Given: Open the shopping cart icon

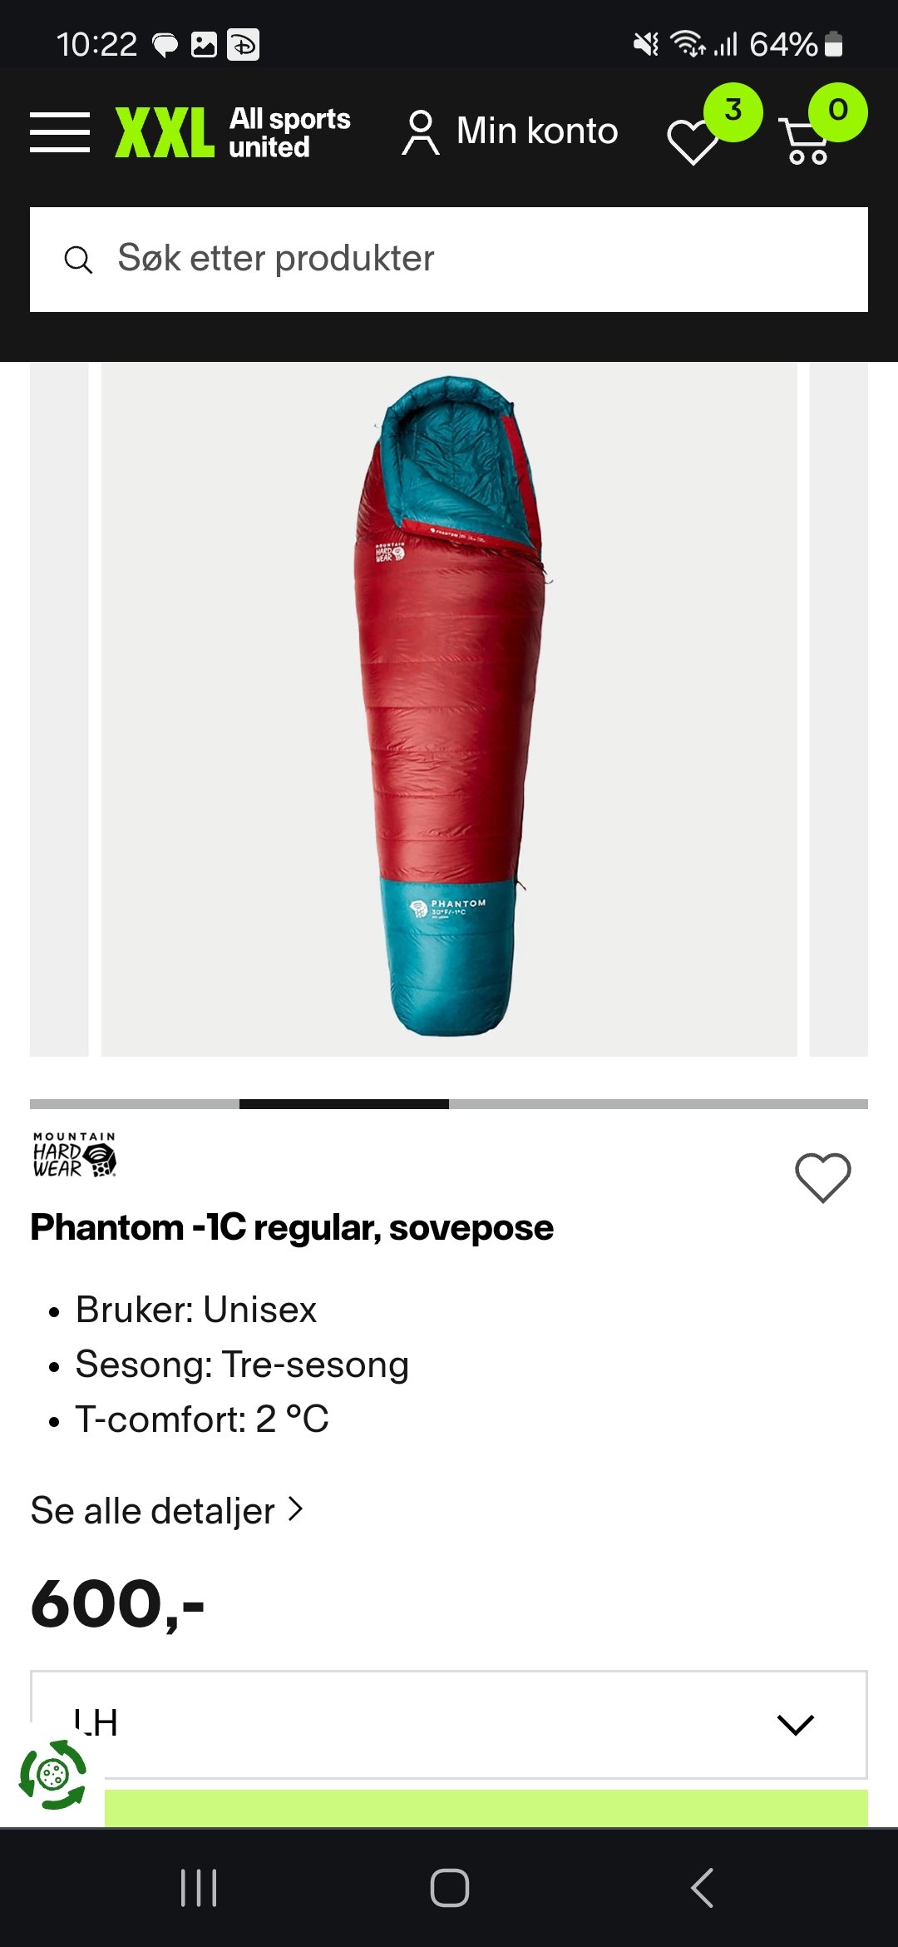Looking at the screenshot, I should pyautogui.click(x=807, y=140).
